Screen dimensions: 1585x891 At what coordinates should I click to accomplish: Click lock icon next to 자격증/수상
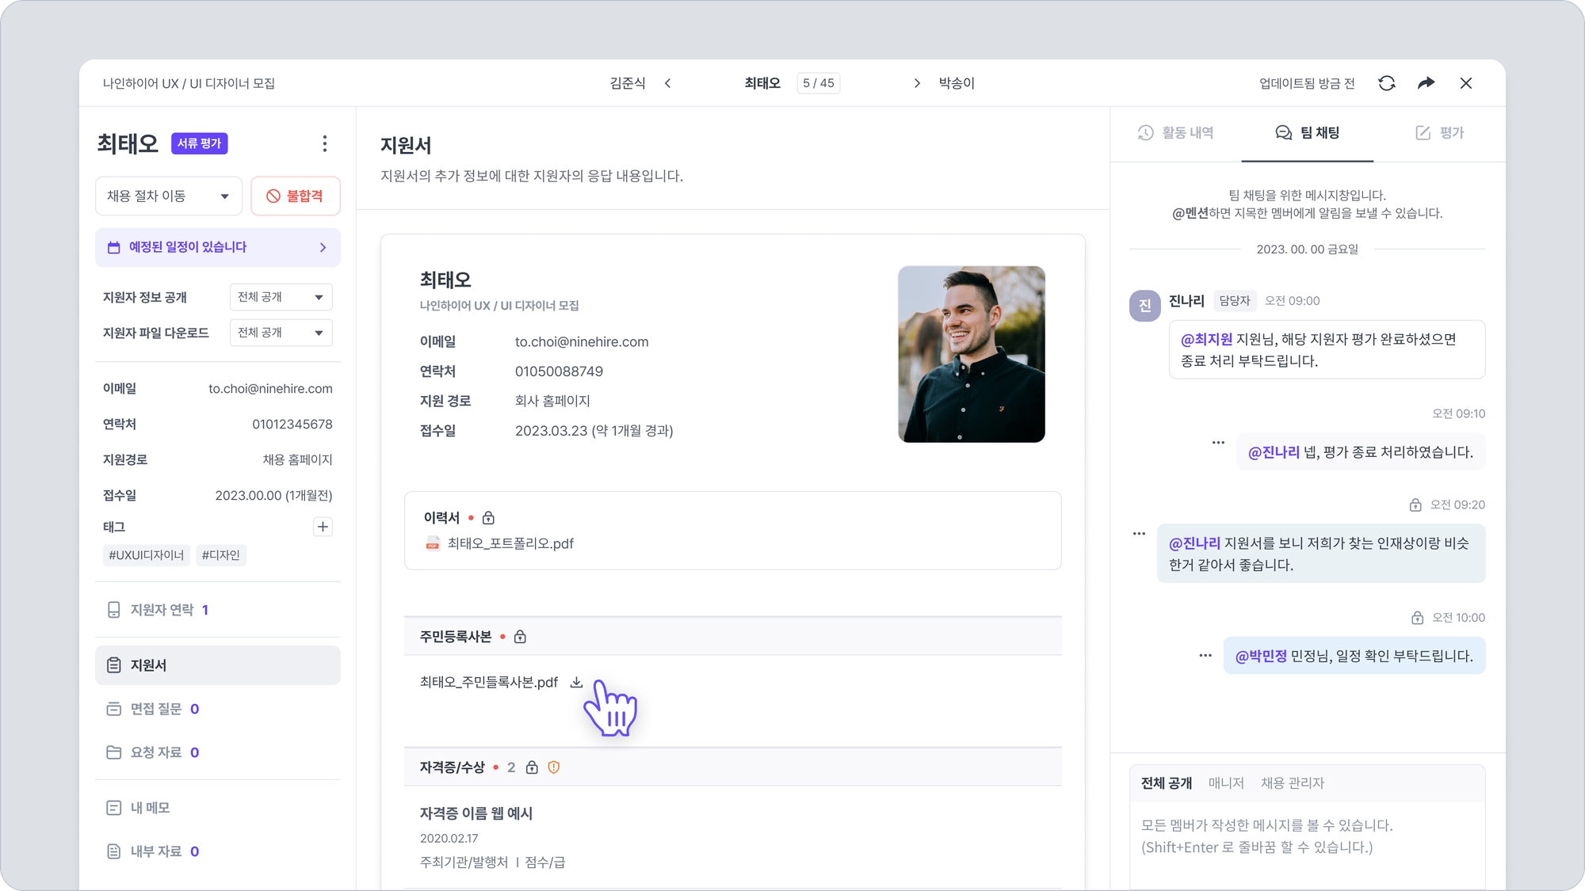[532, 767]
